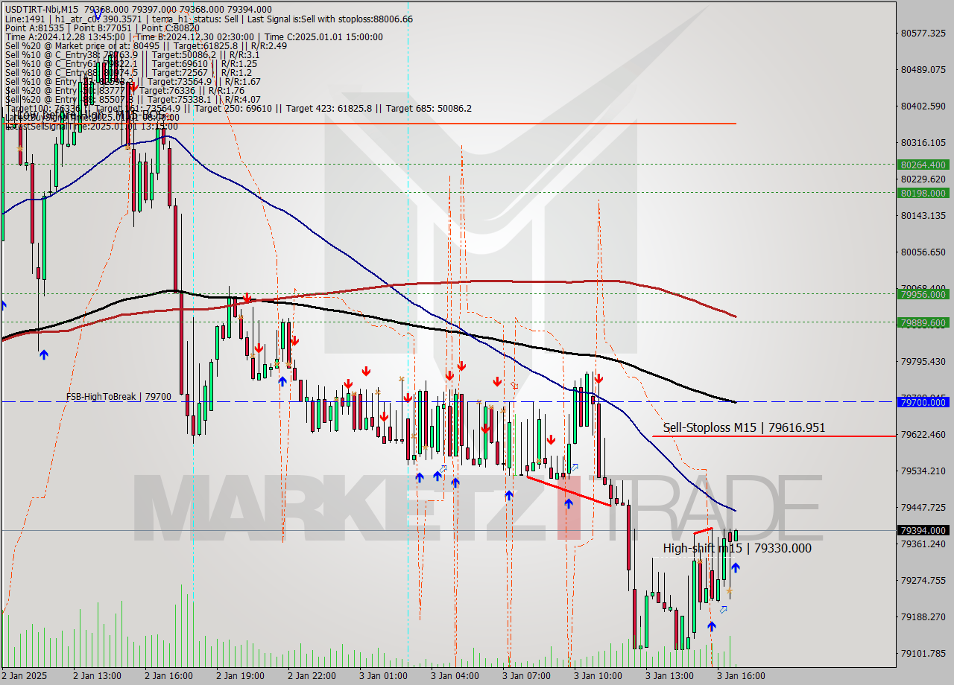Screen dimensions: 954x685
Task: Select the green 80264.400 level tag
Action: (x=923, y=165)
